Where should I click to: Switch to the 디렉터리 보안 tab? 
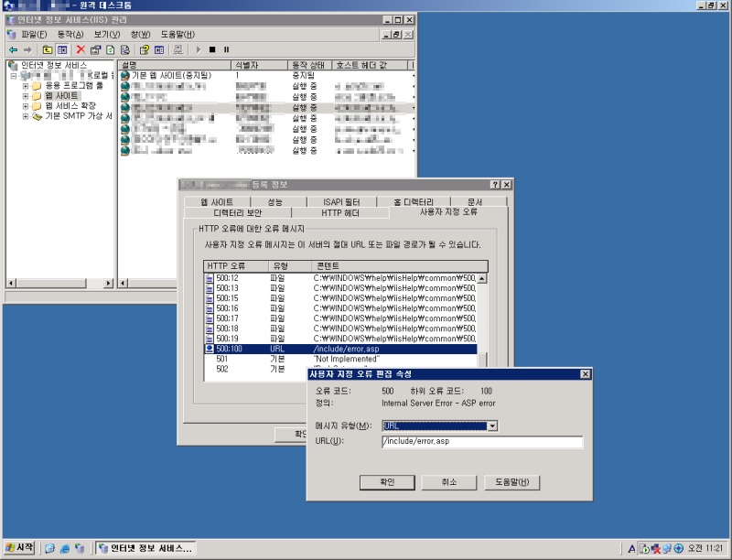pyautogui.click(x=238, y=213)
